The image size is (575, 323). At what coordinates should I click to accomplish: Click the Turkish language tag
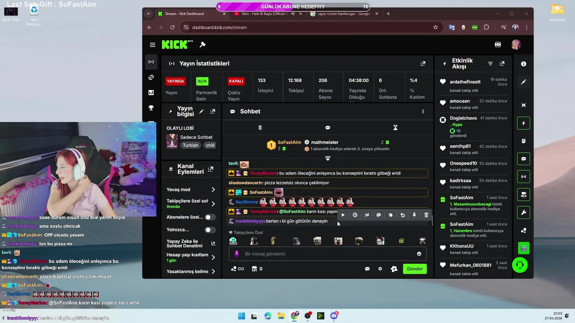pos(190,145)
